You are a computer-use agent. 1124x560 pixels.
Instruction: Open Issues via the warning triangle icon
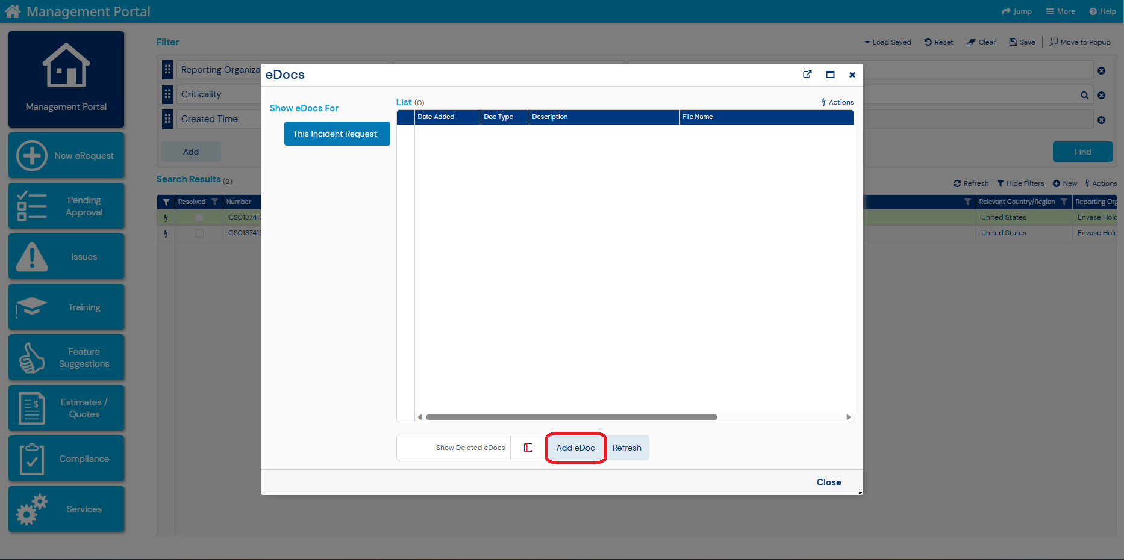[x=31, y=256]
